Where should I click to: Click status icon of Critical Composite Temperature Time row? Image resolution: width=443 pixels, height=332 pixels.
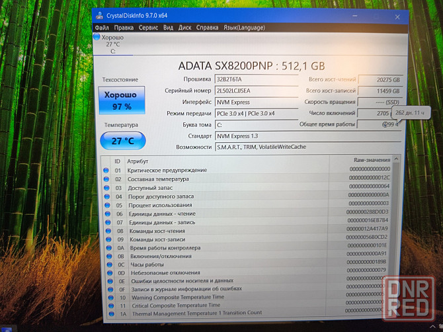tap(111, 306)
